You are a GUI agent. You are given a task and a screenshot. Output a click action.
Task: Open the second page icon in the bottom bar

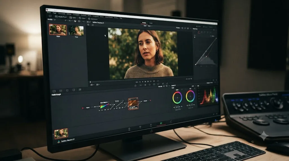pos(140,127)
